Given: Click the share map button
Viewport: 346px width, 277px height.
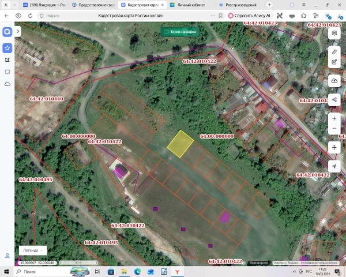Looking at the screenshot, I should 334,100.
